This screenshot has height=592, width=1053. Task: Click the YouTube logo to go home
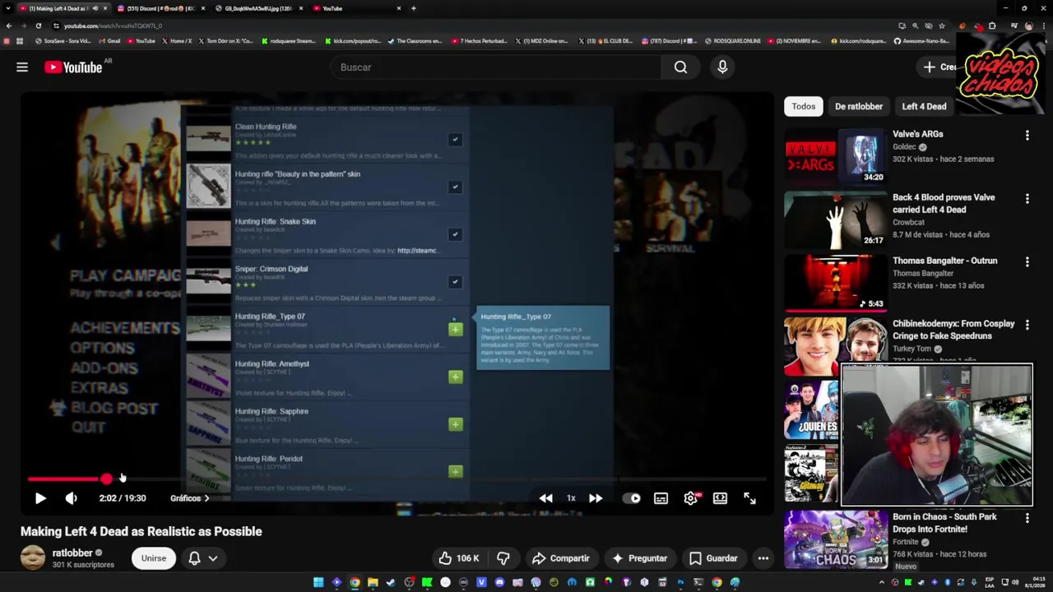pyautogui.click(x=73, y=67)
